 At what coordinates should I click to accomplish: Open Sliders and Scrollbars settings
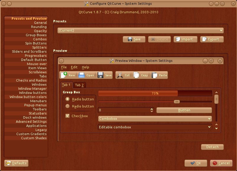point(26,52)
